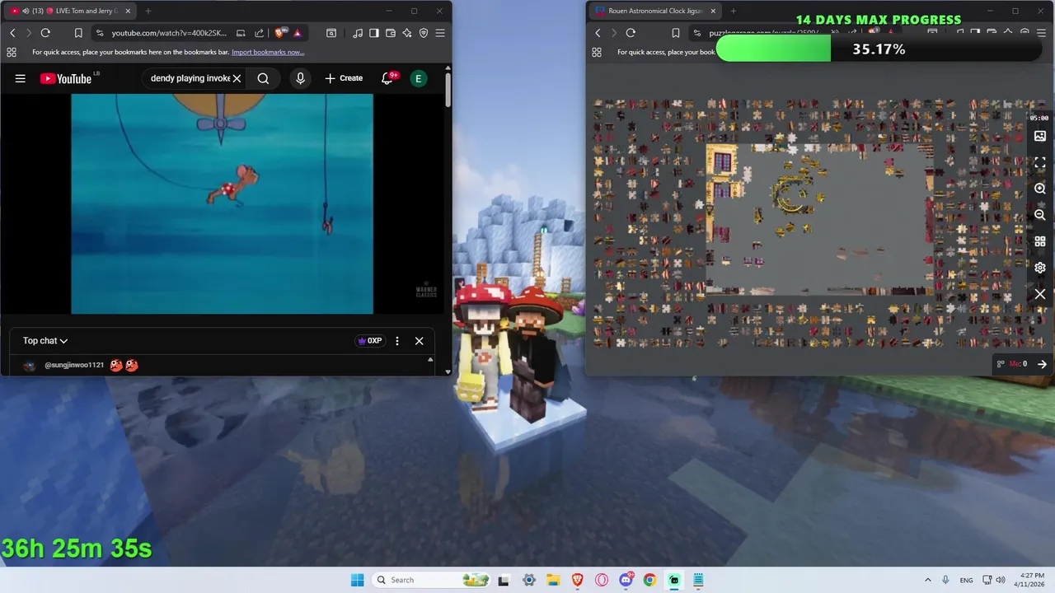Open the ENG language switcher

click(966, 580)
